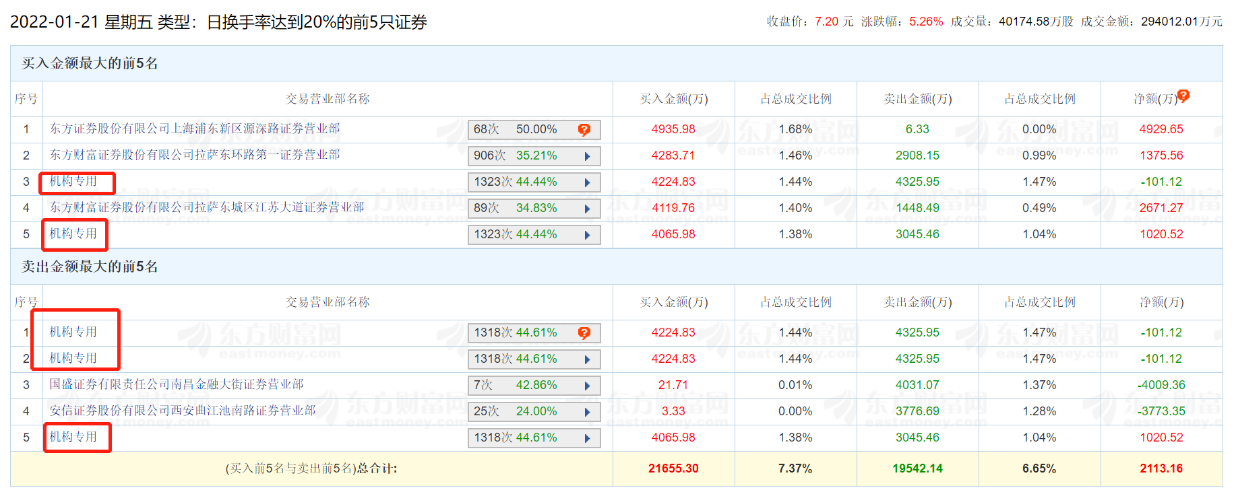
Task: Click the 906次 35.21% statistics box
Action: [x=534, y=156]
